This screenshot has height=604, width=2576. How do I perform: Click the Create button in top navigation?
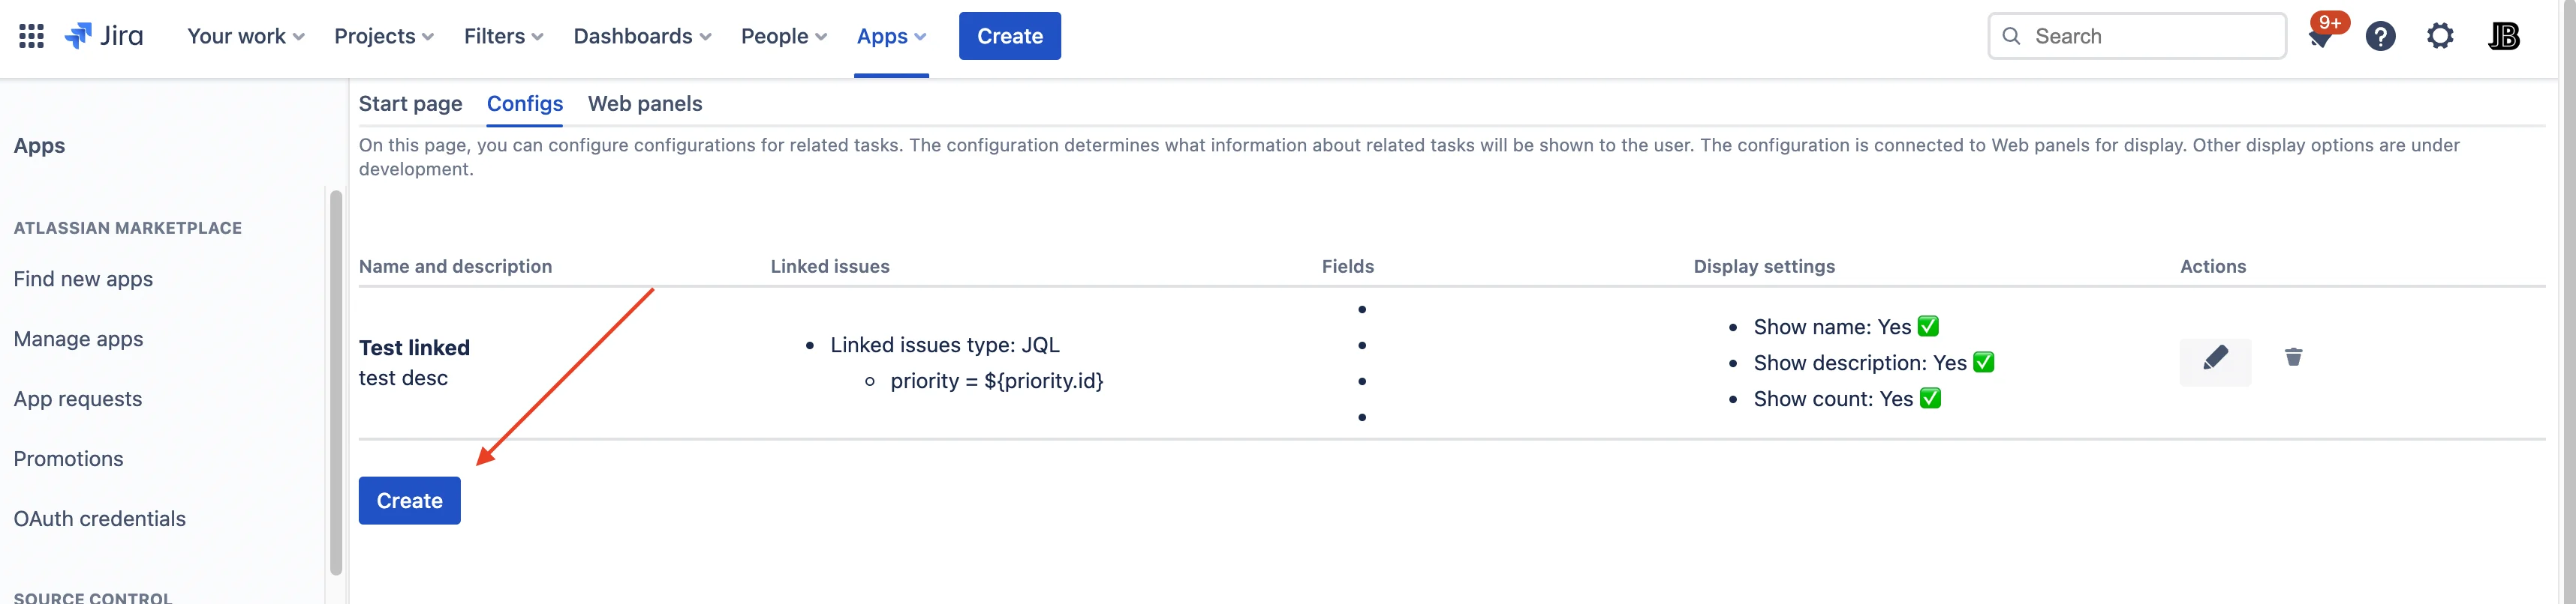click(1009, 37)
